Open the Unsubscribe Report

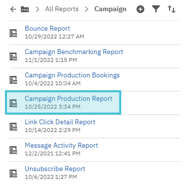(55, 169)
